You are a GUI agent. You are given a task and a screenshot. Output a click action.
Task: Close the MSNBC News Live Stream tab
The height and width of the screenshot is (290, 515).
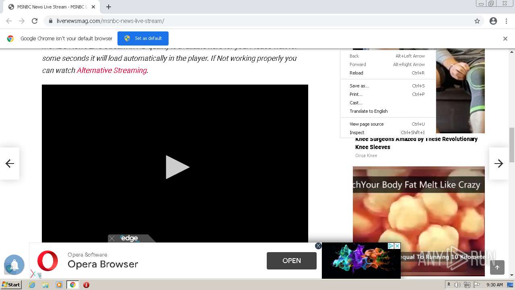(93, 7)
